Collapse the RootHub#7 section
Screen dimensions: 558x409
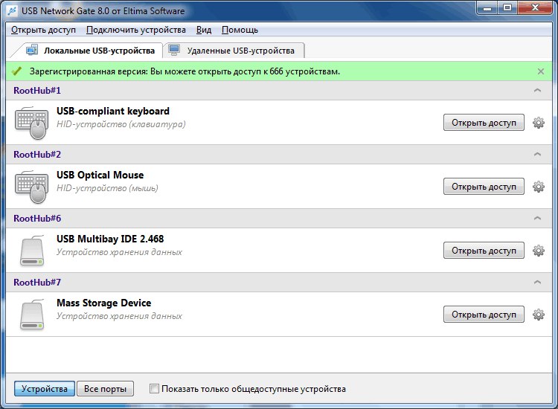pyautogui.click(x=537, y=283)
